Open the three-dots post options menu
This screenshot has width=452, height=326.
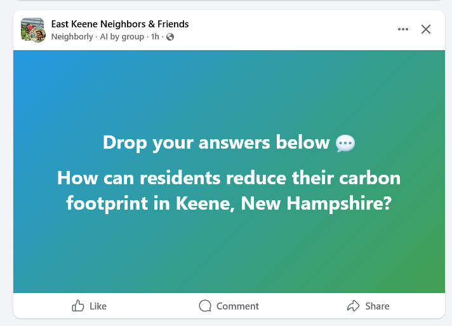click(x=403, y=29)
